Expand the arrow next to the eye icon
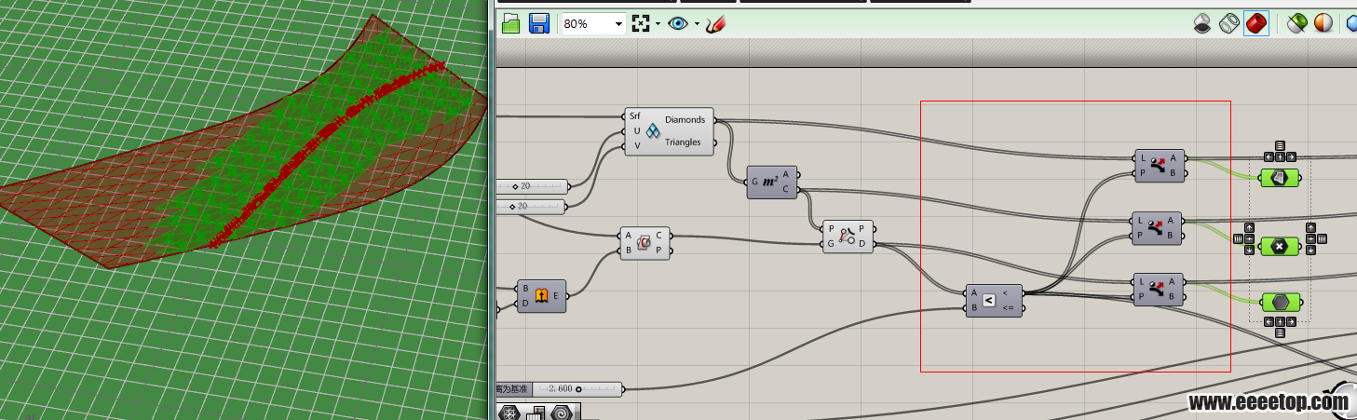The height and width of the screenshot is (420, 1357). (x=696, y=23)
